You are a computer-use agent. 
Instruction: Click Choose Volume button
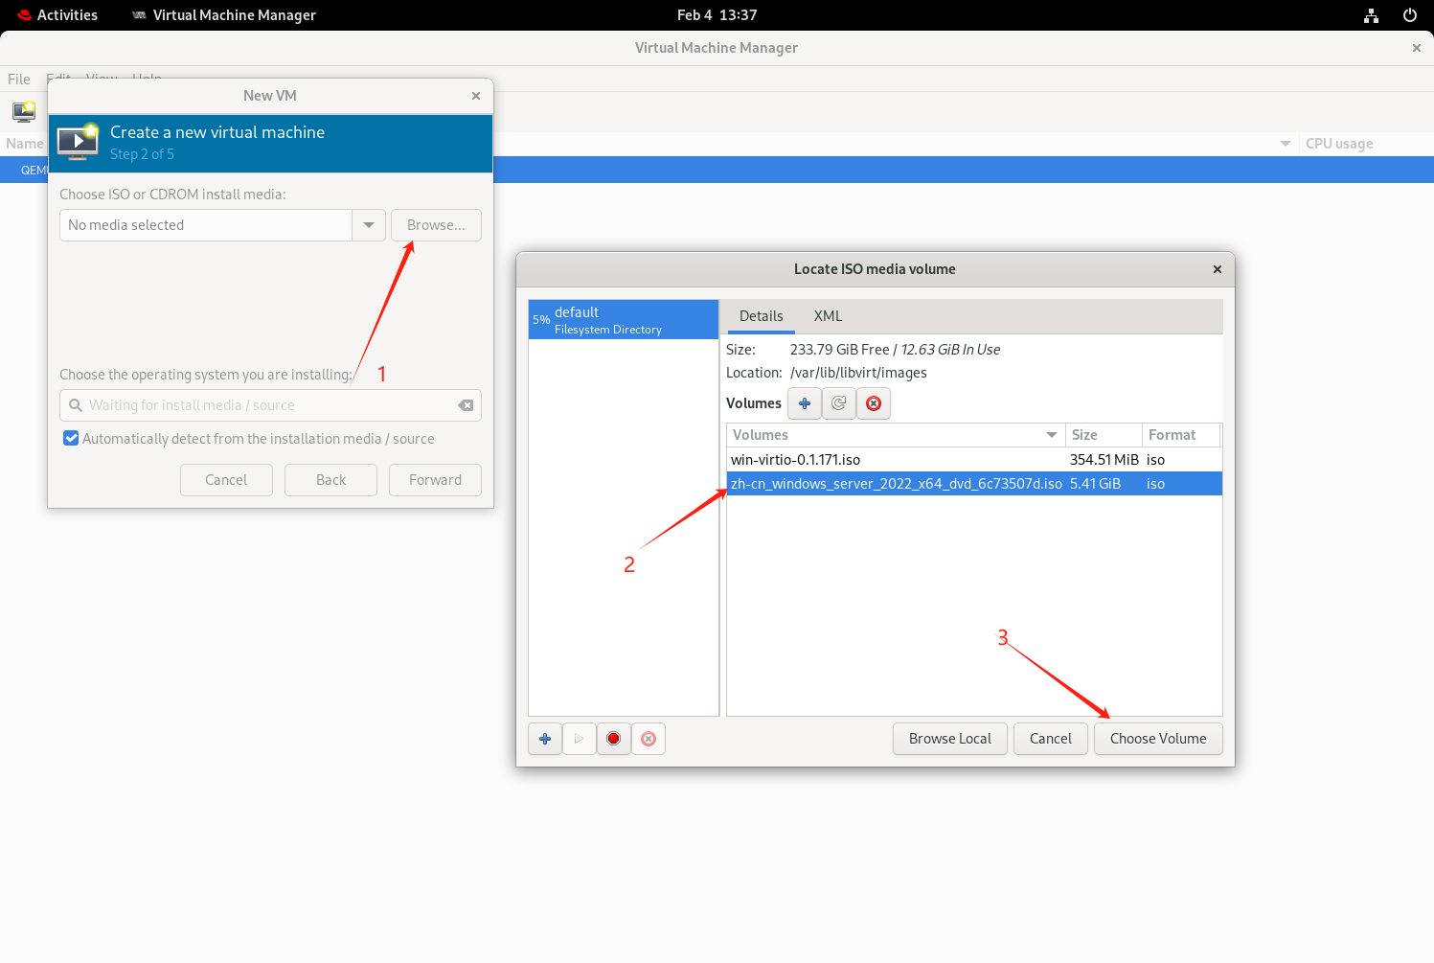coord(1158,739)
